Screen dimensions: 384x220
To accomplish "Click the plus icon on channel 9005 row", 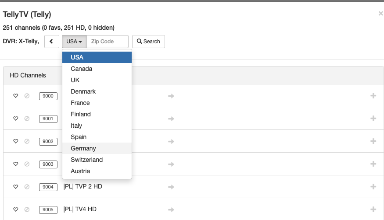I will tap(373, 210).
